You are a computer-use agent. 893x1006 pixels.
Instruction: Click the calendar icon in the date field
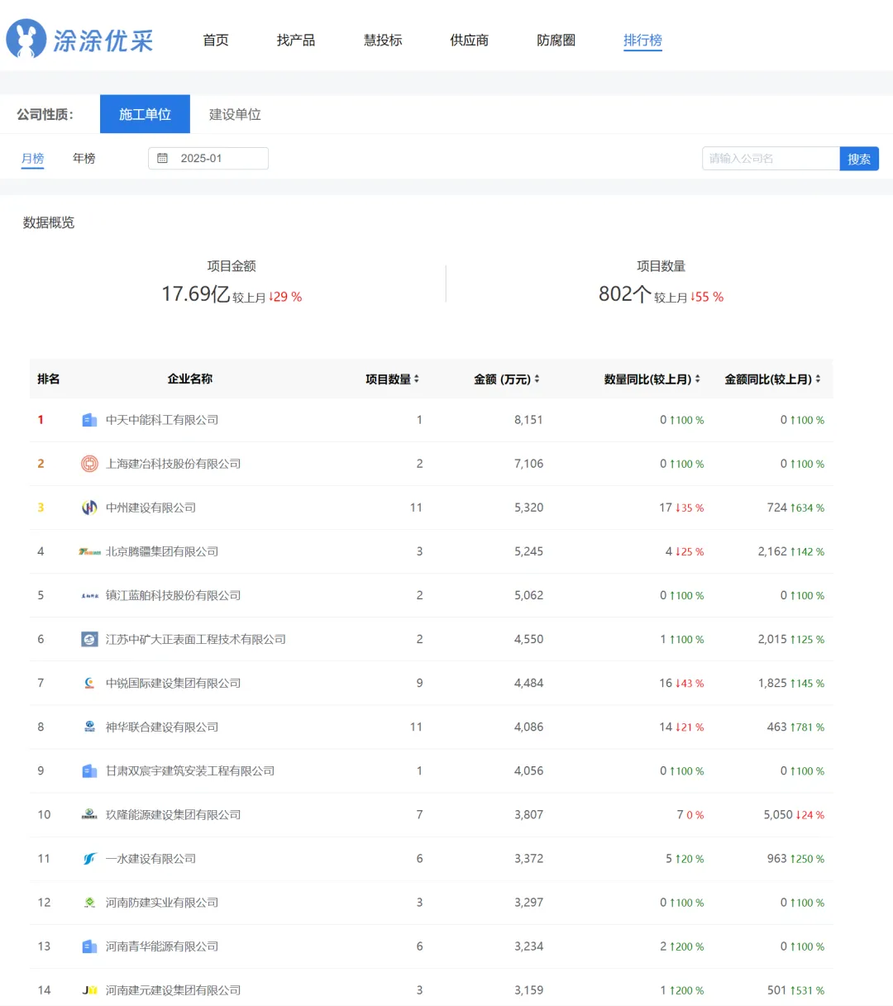162,158
